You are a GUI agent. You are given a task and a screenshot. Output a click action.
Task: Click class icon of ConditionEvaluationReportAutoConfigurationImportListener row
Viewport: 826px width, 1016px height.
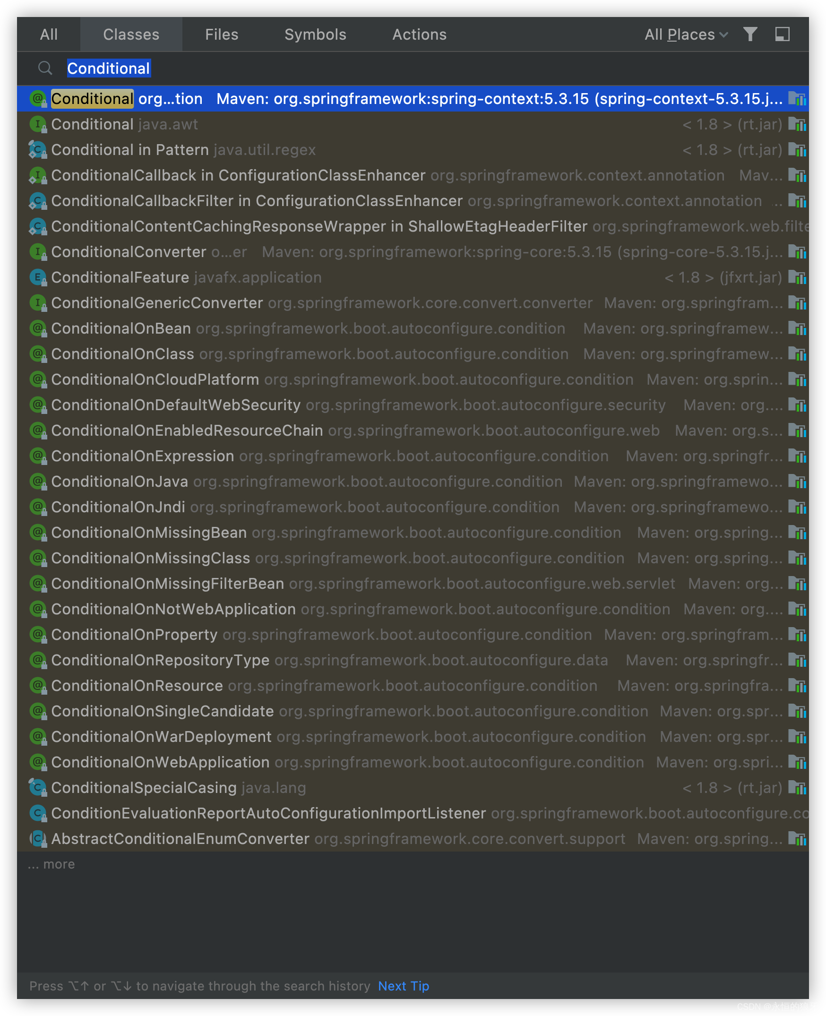(x=38, y=813)
